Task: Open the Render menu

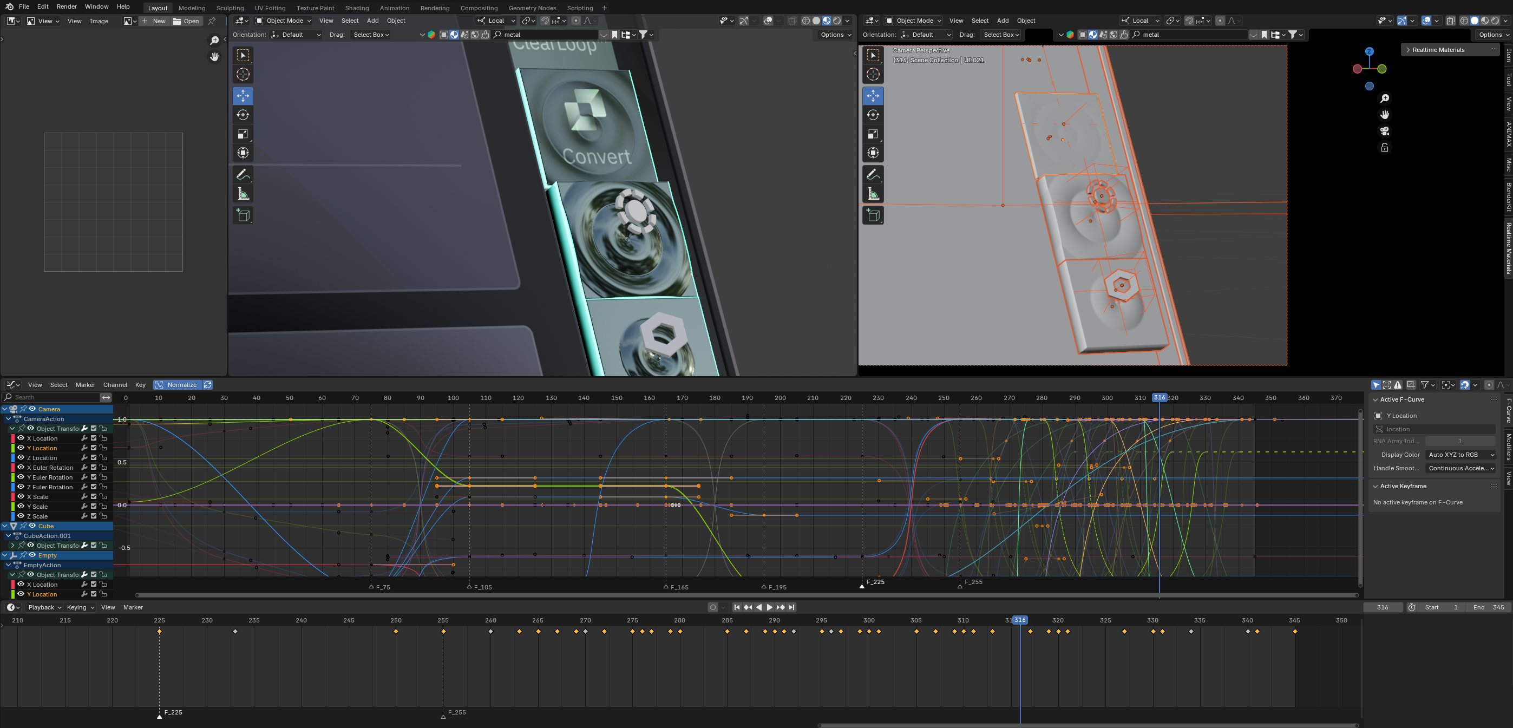Action: tap(67, 6)
